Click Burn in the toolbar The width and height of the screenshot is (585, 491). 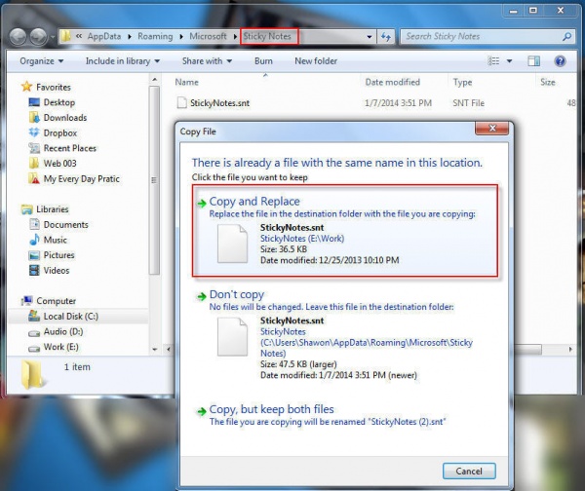(263, 61)
